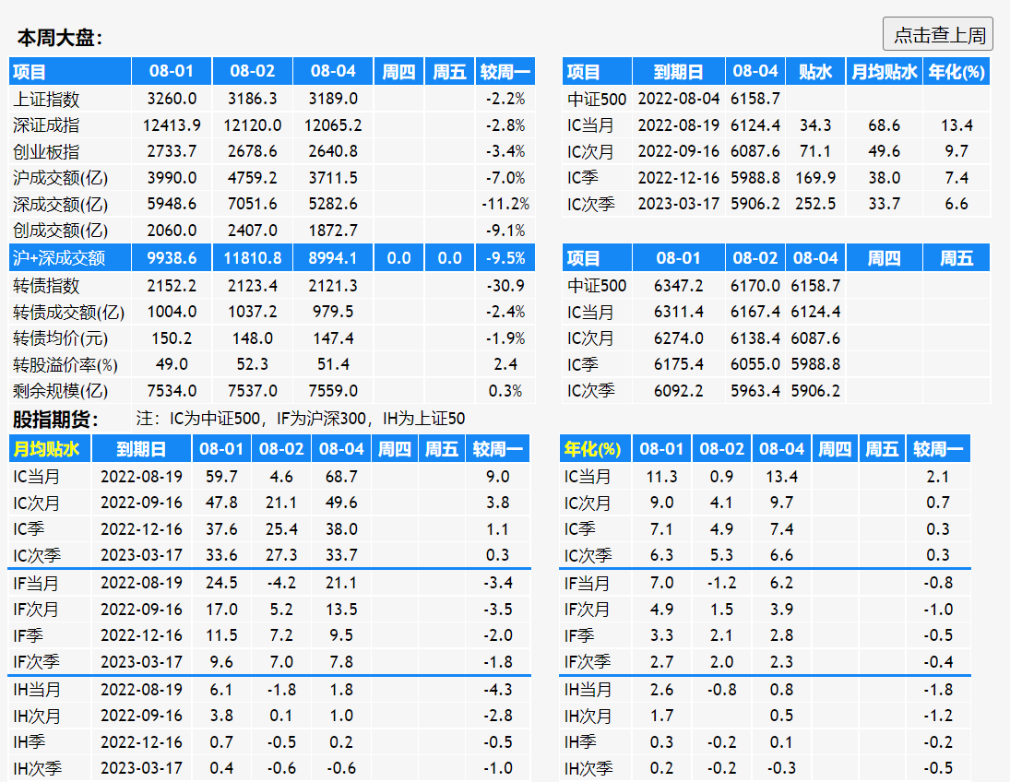The image size is (1010, 782).
Task: Click the 转股溢价率(%) row label
Action: click(65, 364)
